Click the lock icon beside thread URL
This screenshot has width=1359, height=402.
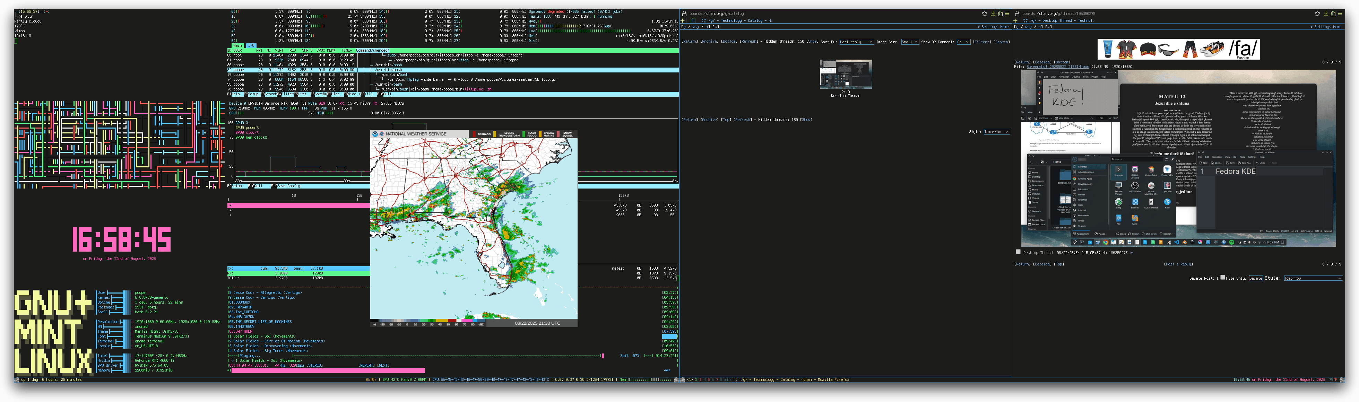pos(1017,14)
